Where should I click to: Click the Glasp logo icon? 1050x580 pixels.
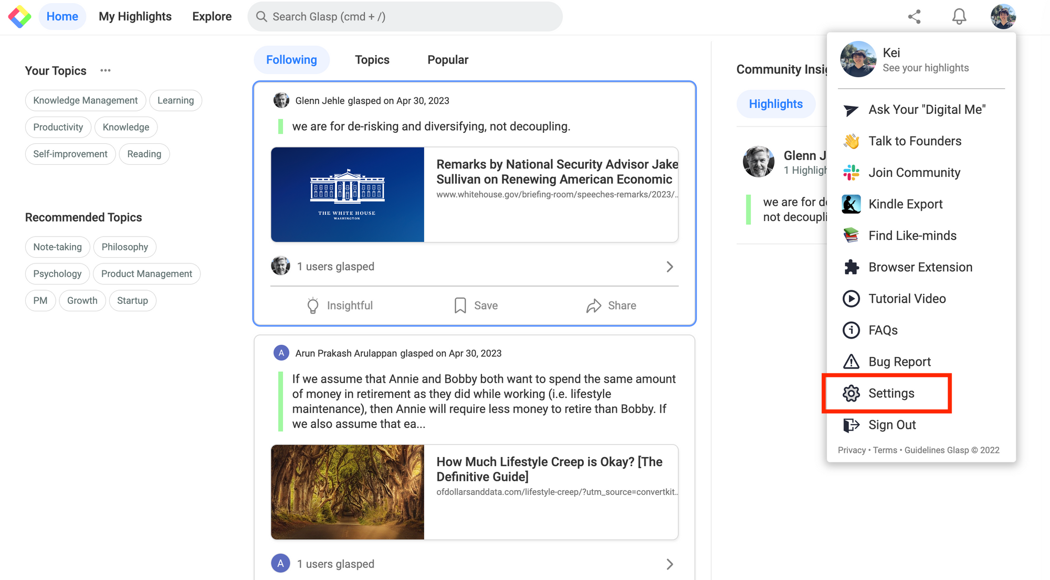[x=19, y=17]
